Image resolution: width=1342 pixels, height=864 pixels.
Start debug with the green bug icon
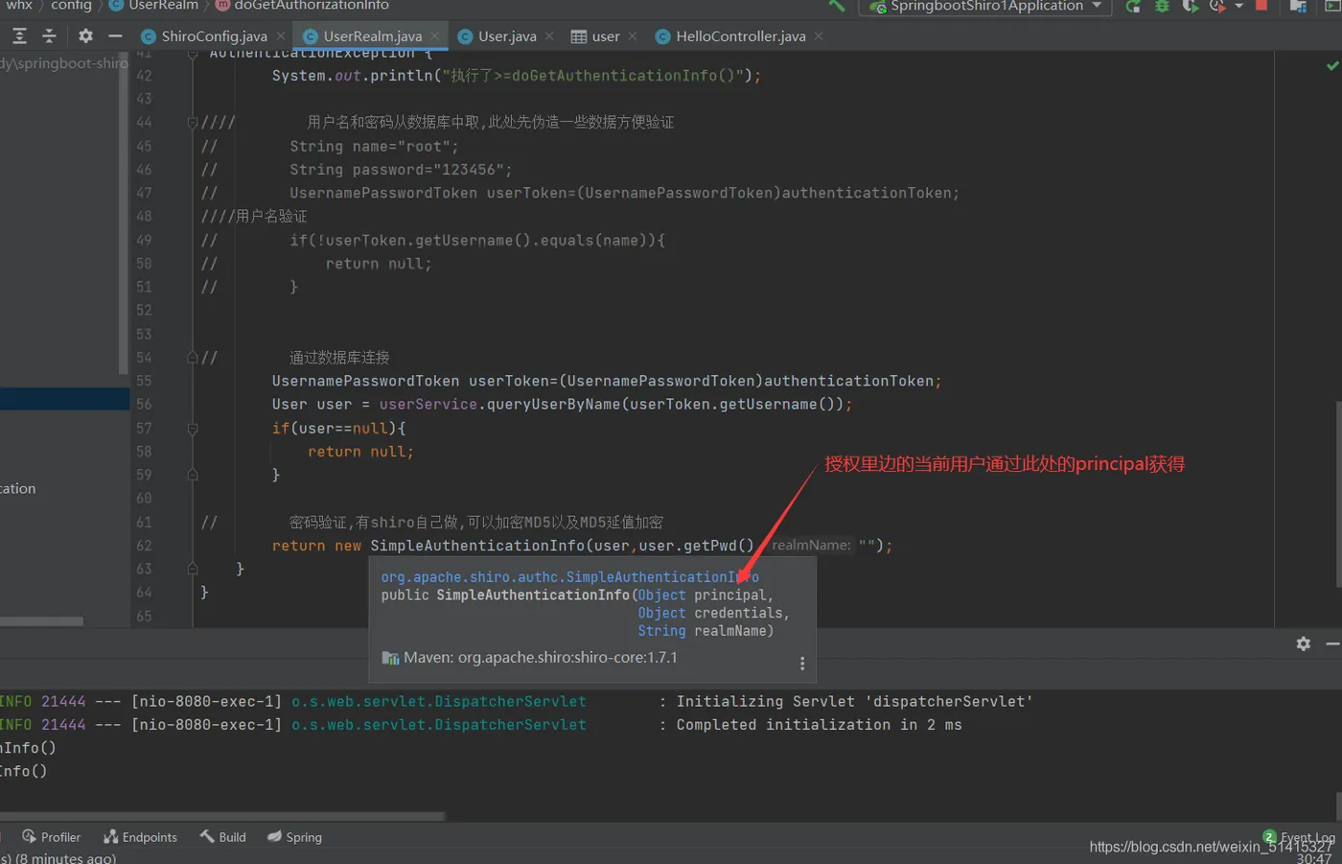click(1162, 6)
